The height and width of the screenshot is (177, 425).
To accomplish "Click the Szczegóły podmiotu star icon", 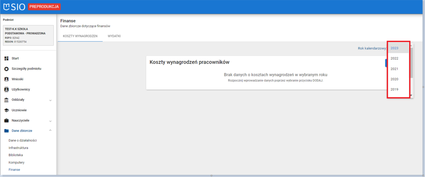I will click(6, 68).
